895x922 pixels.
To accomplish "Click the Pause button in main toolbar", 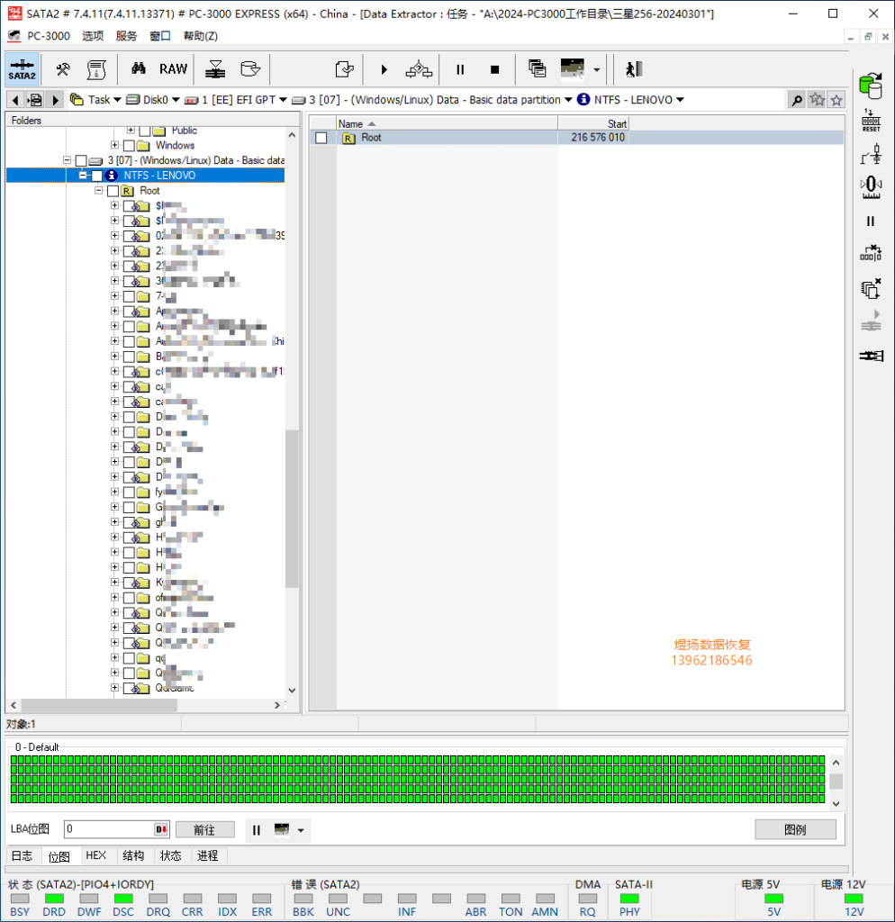I will pos(460,69).
